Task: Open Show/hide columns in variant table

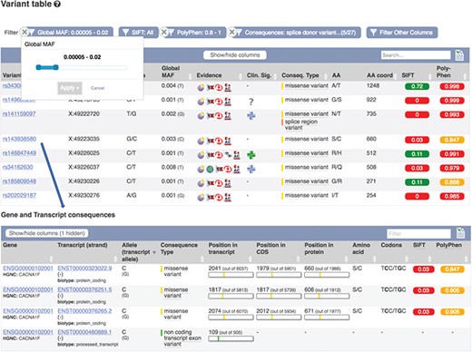Action: point(235,55)
